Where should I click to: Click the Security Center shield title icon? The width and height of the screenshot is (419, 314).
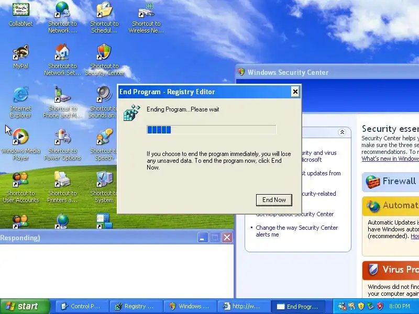coord(241,72)
